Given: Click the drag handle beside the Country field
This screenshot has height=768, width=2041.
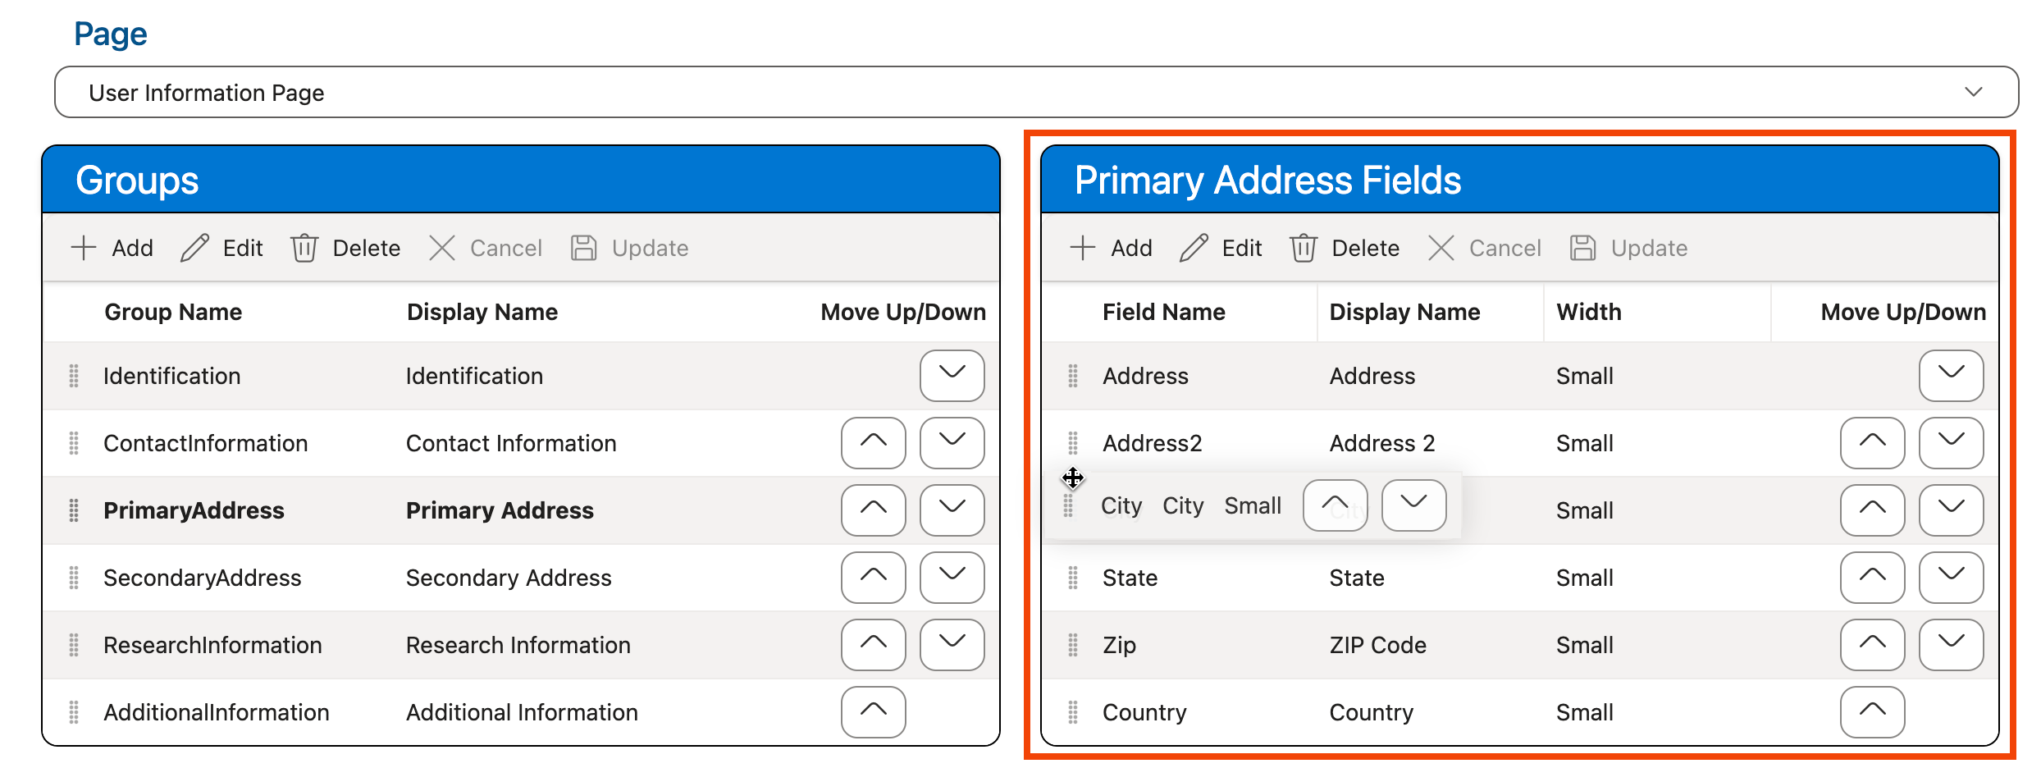Looking at the screenshot, I should tap(1072, 712).
